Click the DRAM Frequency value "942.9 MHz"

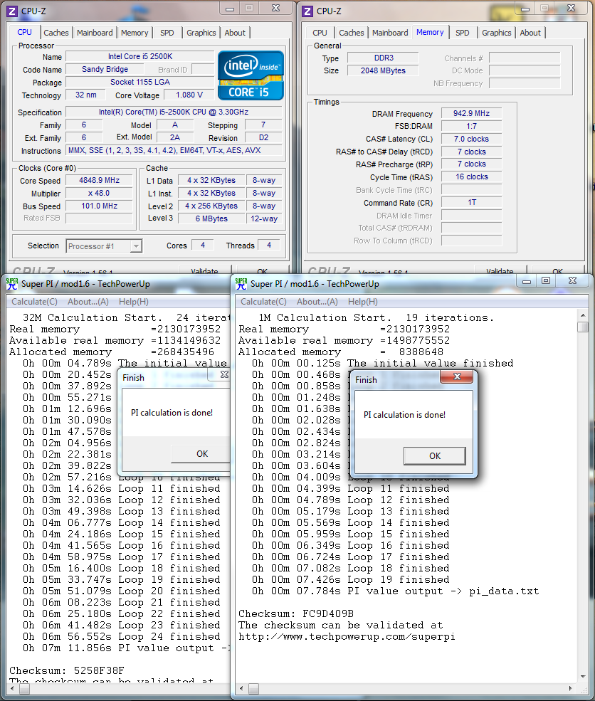(472, 113)
